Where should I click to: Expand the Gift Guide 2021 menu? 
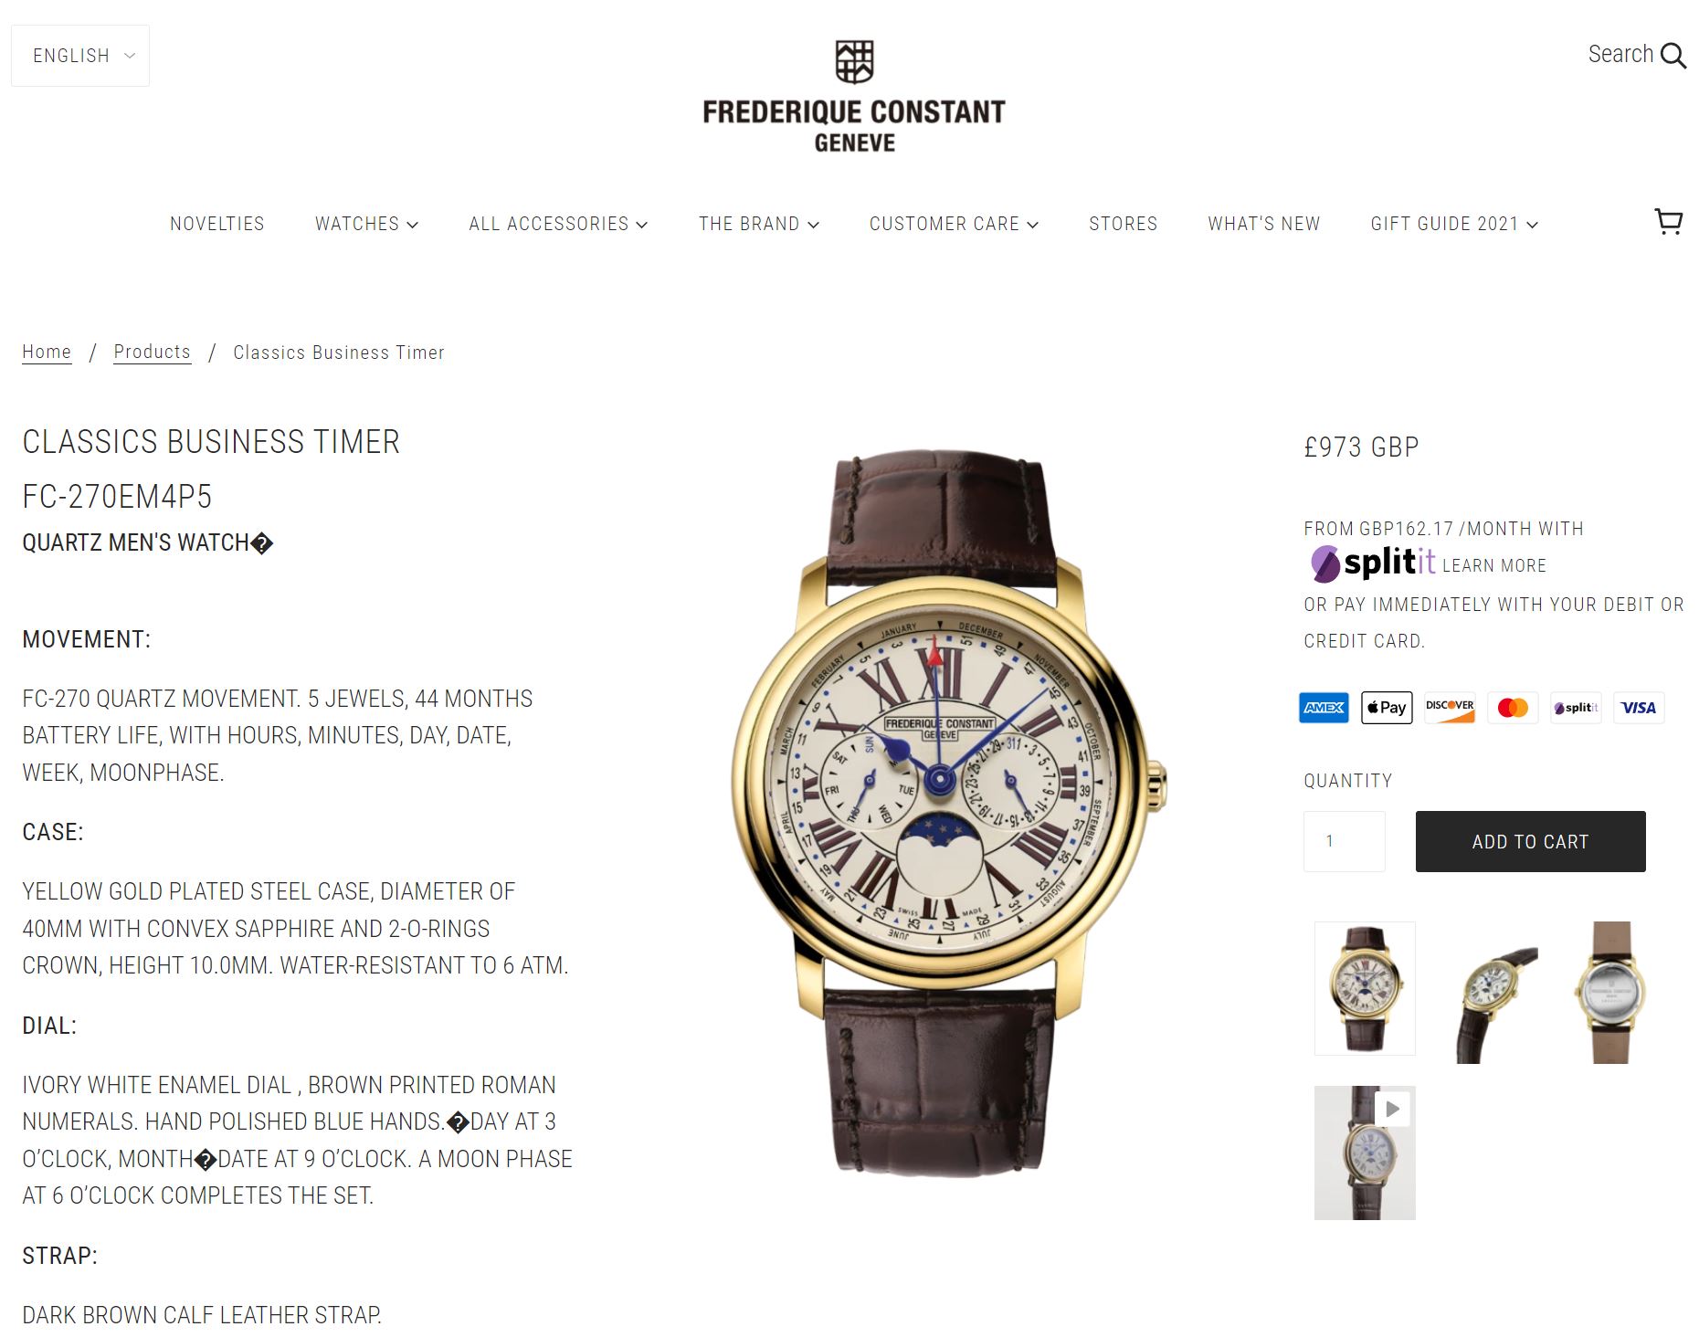(1454, 224)
